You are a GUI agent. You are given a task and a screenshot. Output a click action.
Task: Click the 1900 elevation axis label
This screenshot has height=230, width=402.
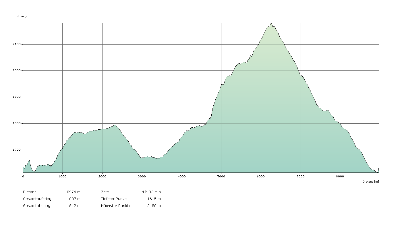coord(17,97)
